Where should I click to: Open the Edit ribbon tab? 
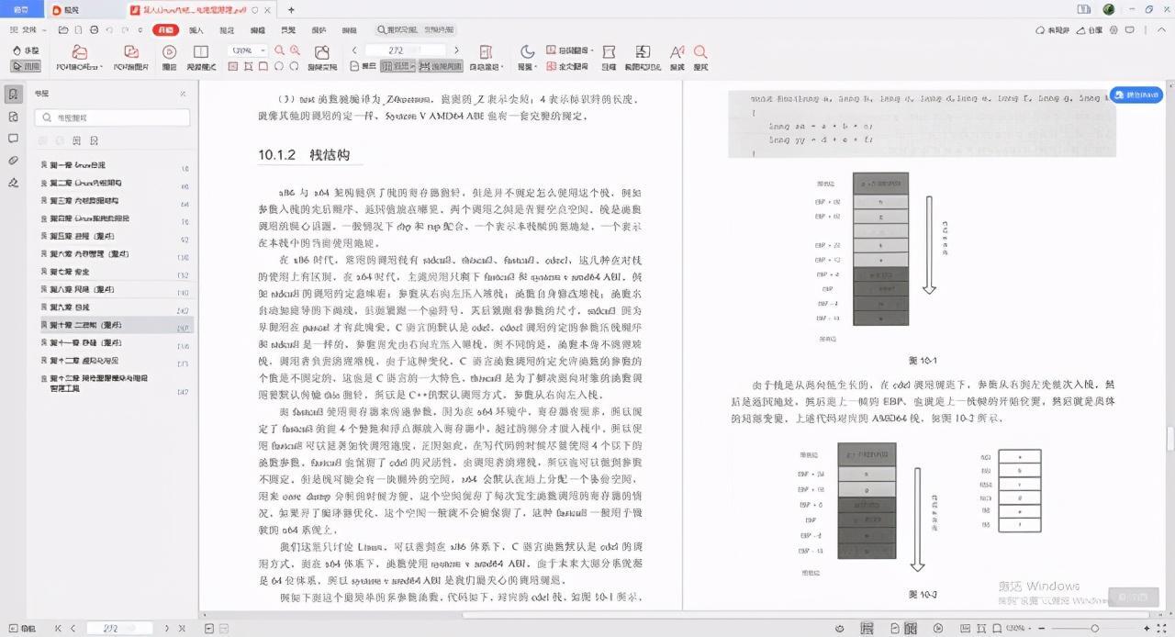(x=257, y=30)
